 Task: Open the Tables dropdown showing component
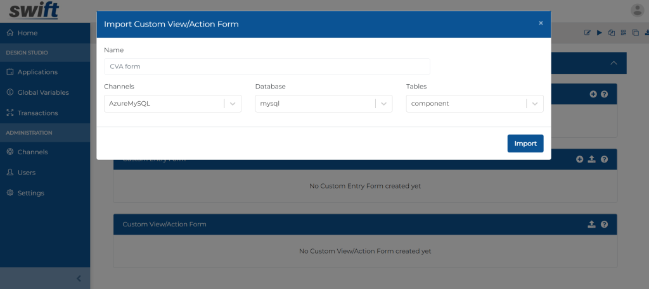(475, 104)
